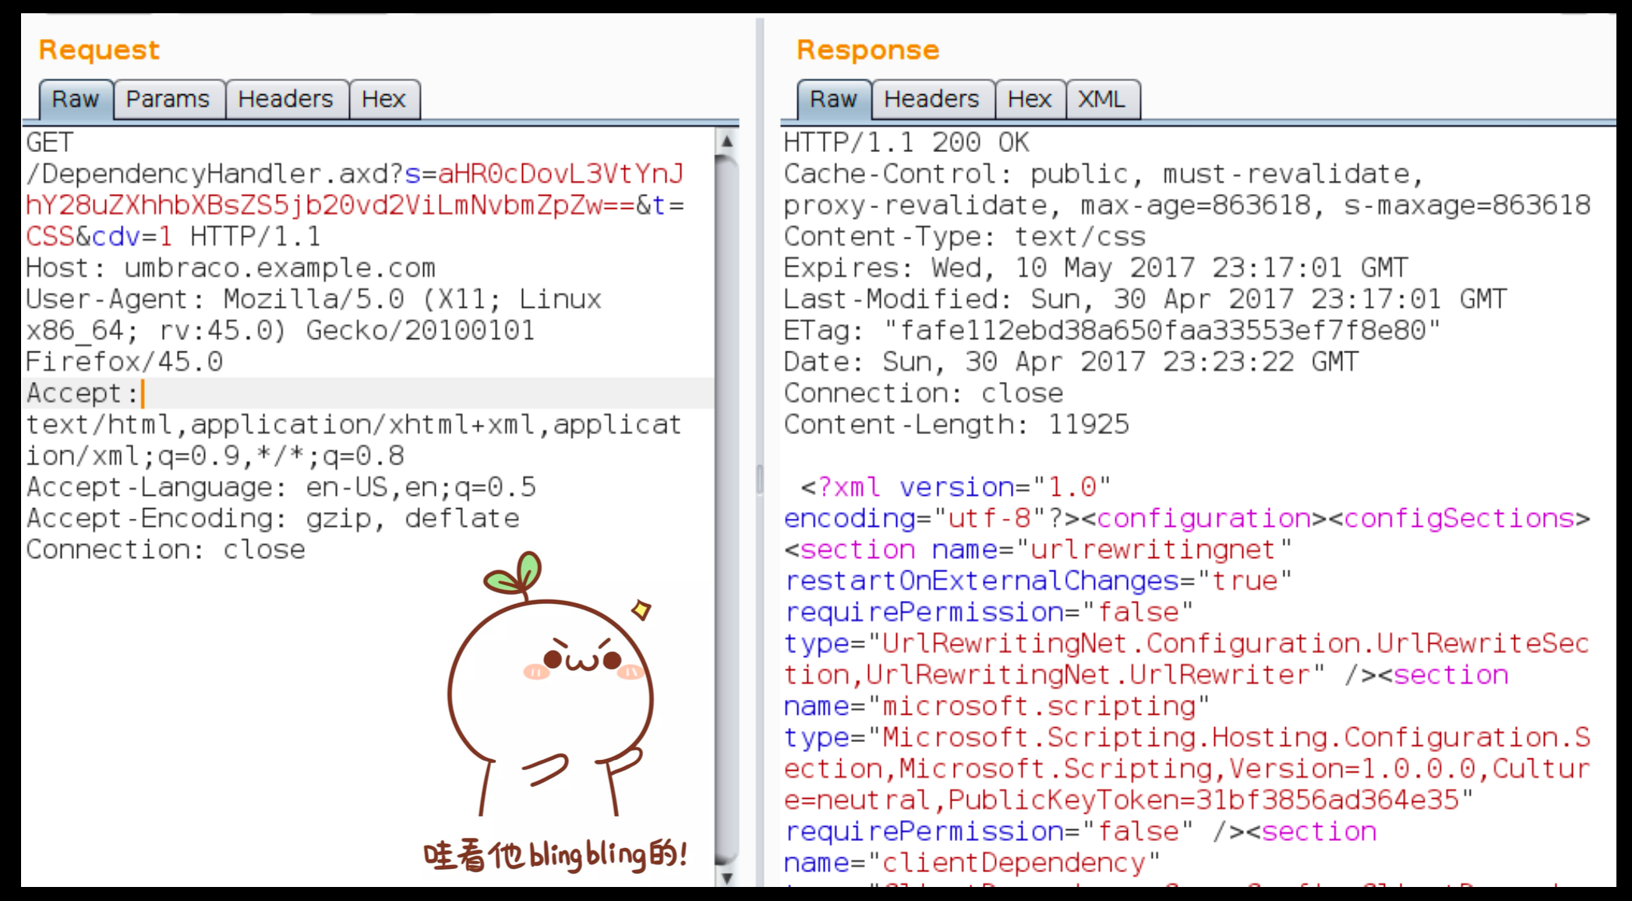Place the cursor on the Accept header line
The image size is (1632, 901).
tap(83, 394)
